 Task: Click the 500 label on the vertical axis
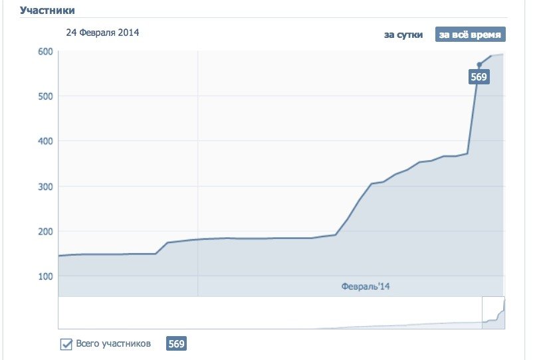45,96
